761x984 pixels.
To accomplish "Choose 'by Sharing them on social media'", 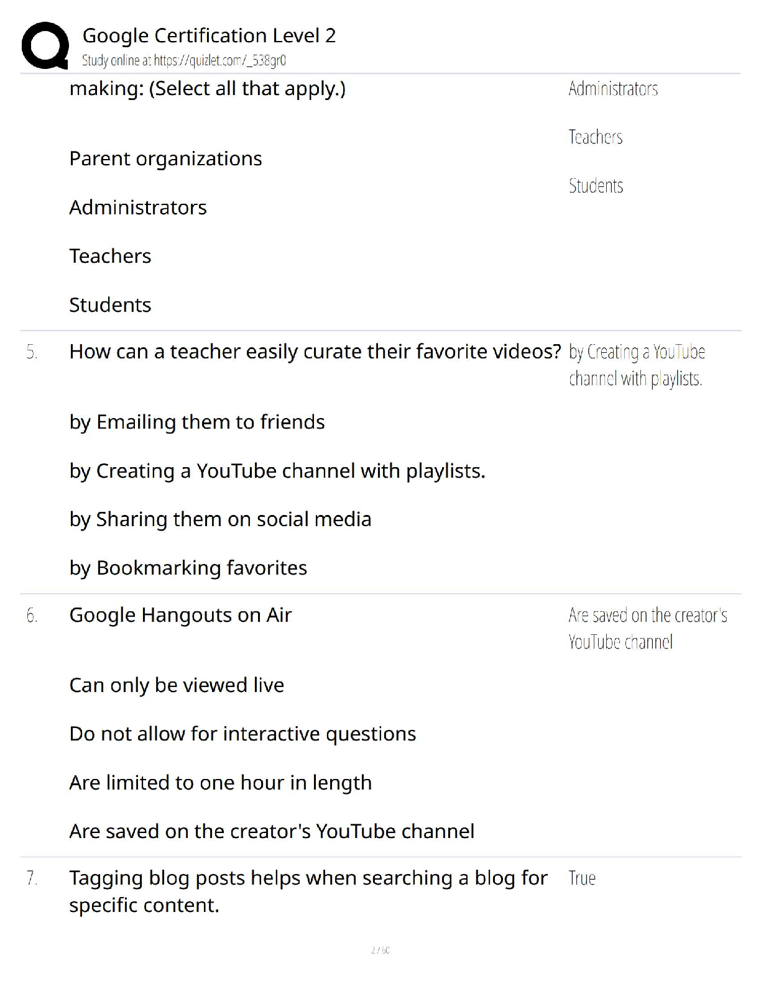I will (x=220, y=519).
